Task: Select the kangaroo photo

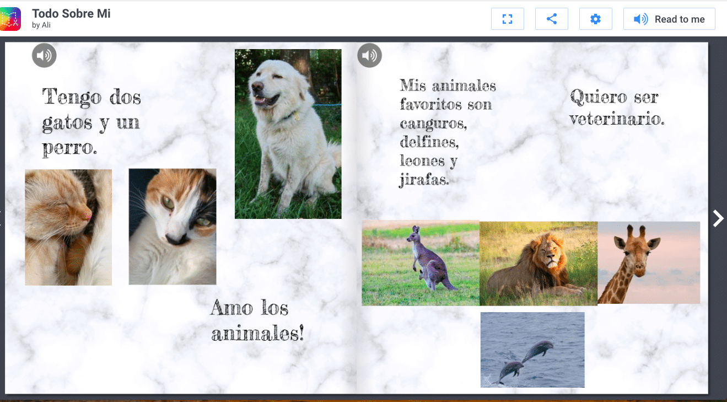Action: point(421,263)
